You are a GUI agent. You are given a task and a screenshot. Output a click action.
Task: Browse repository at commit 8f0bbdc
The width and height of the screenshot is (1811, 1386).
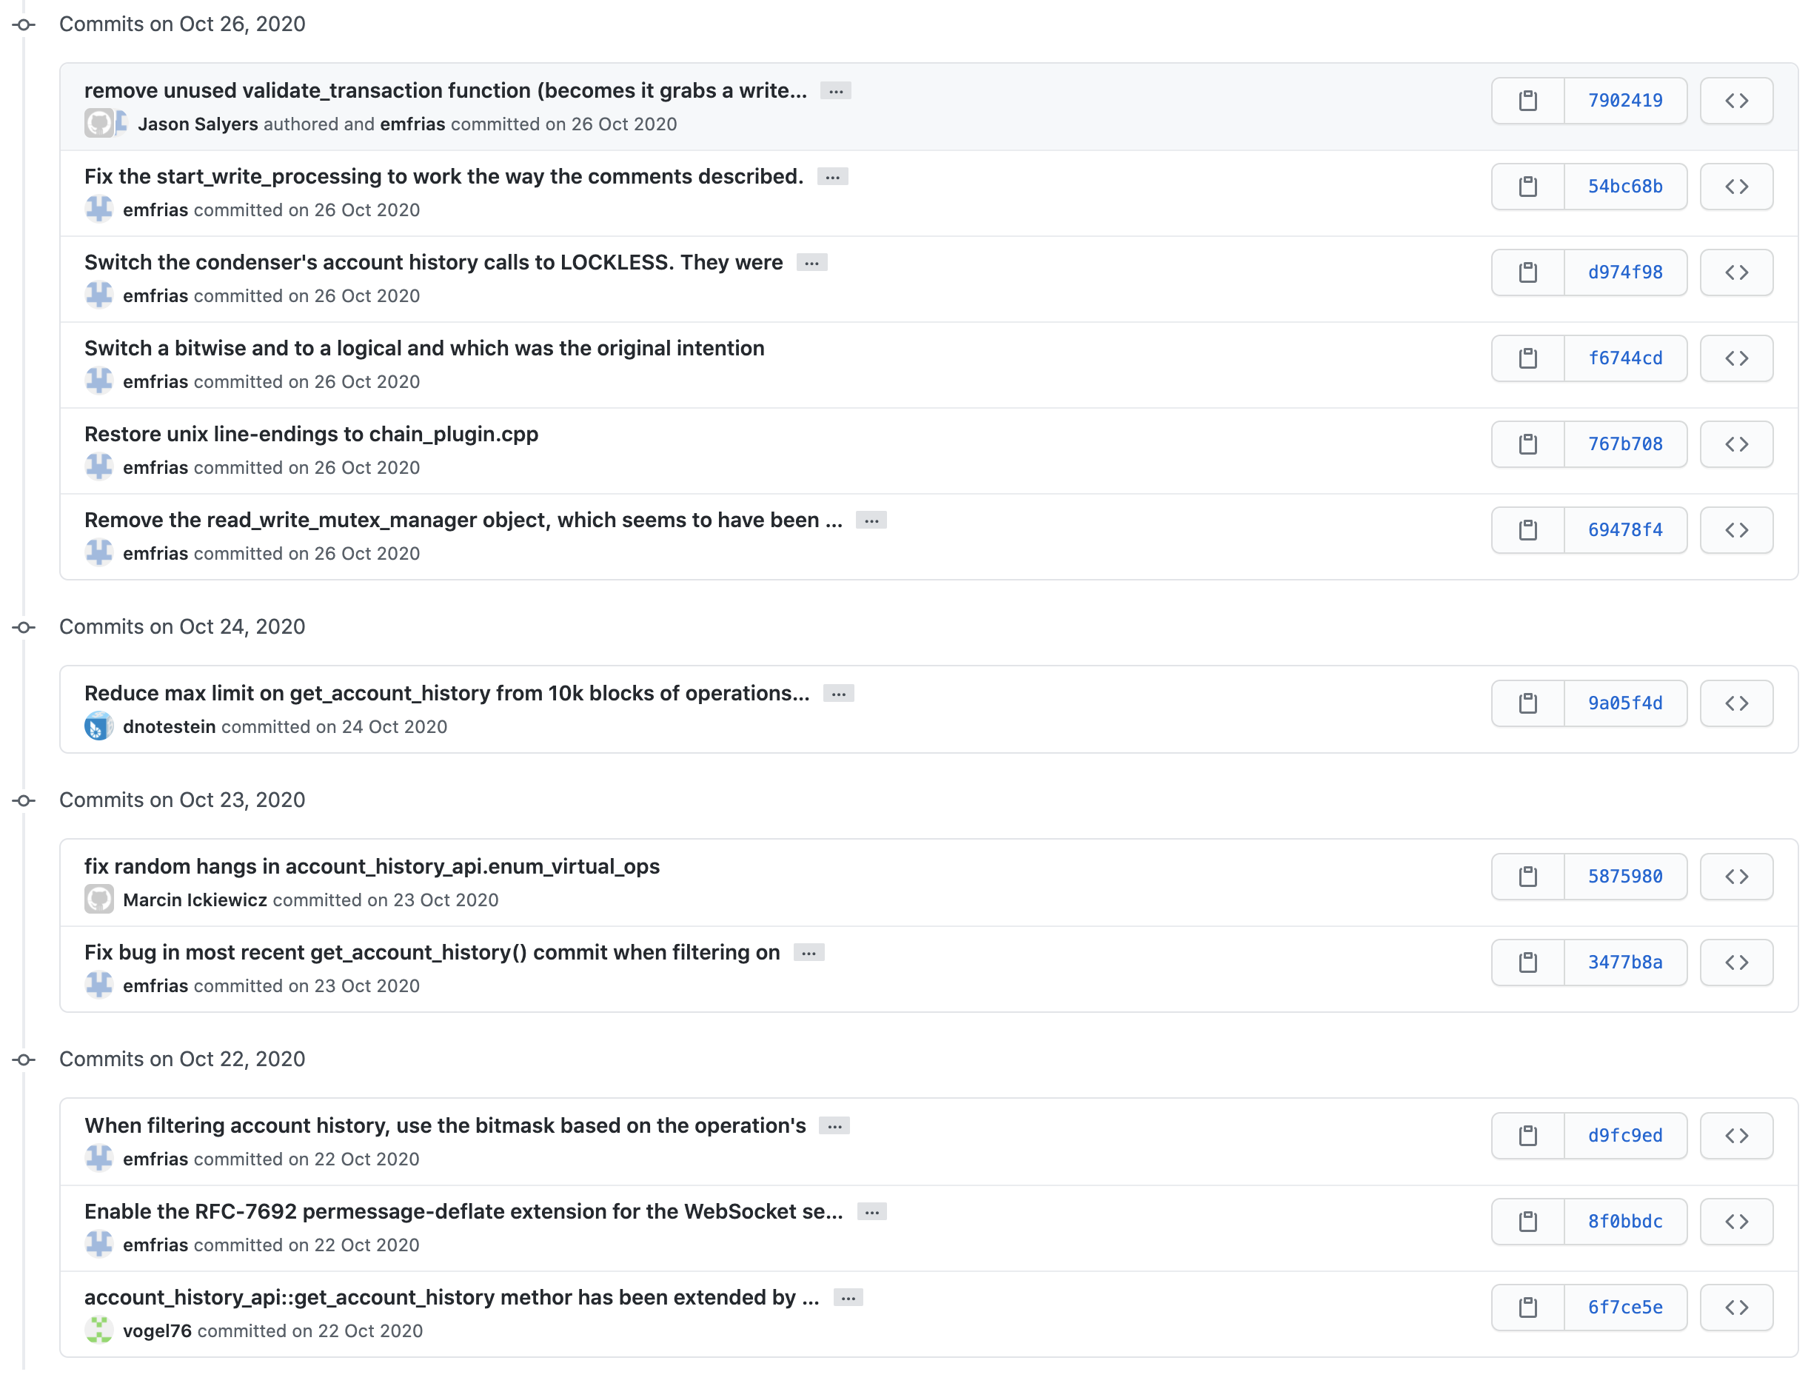coord(1736,1221)
